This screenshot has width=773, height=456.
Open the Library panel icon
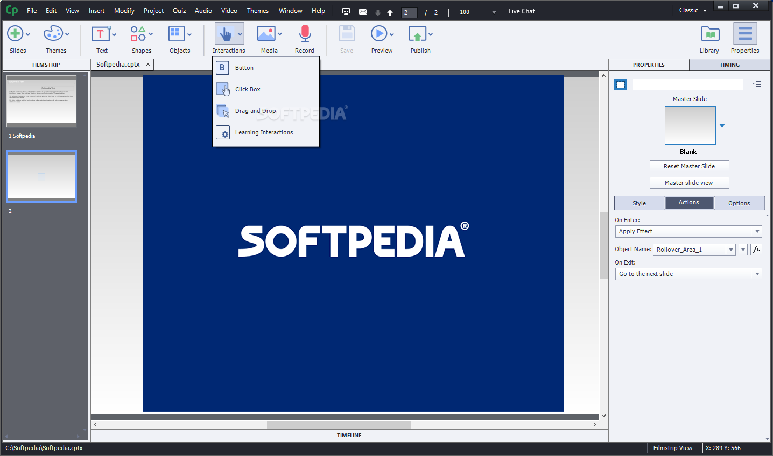point(710,34)
